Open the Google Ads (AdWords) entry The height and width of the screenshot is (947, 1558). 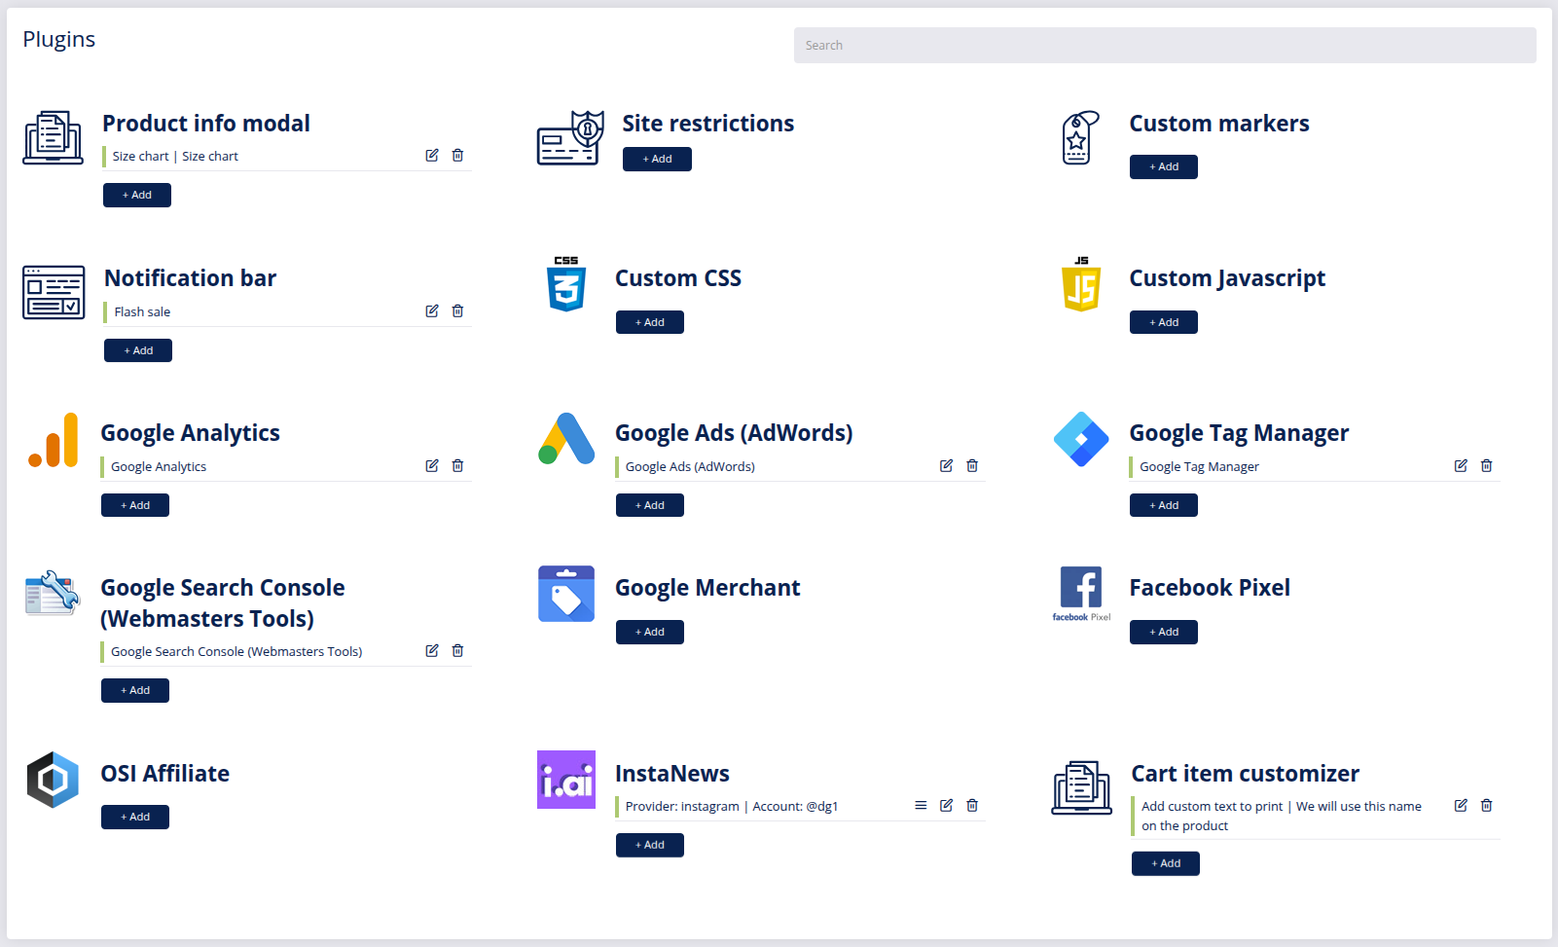690,467
